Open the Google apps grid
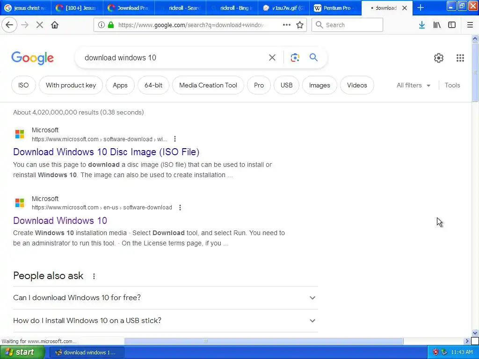The height and width of the screenshot is (359, 479). point(460,58)
